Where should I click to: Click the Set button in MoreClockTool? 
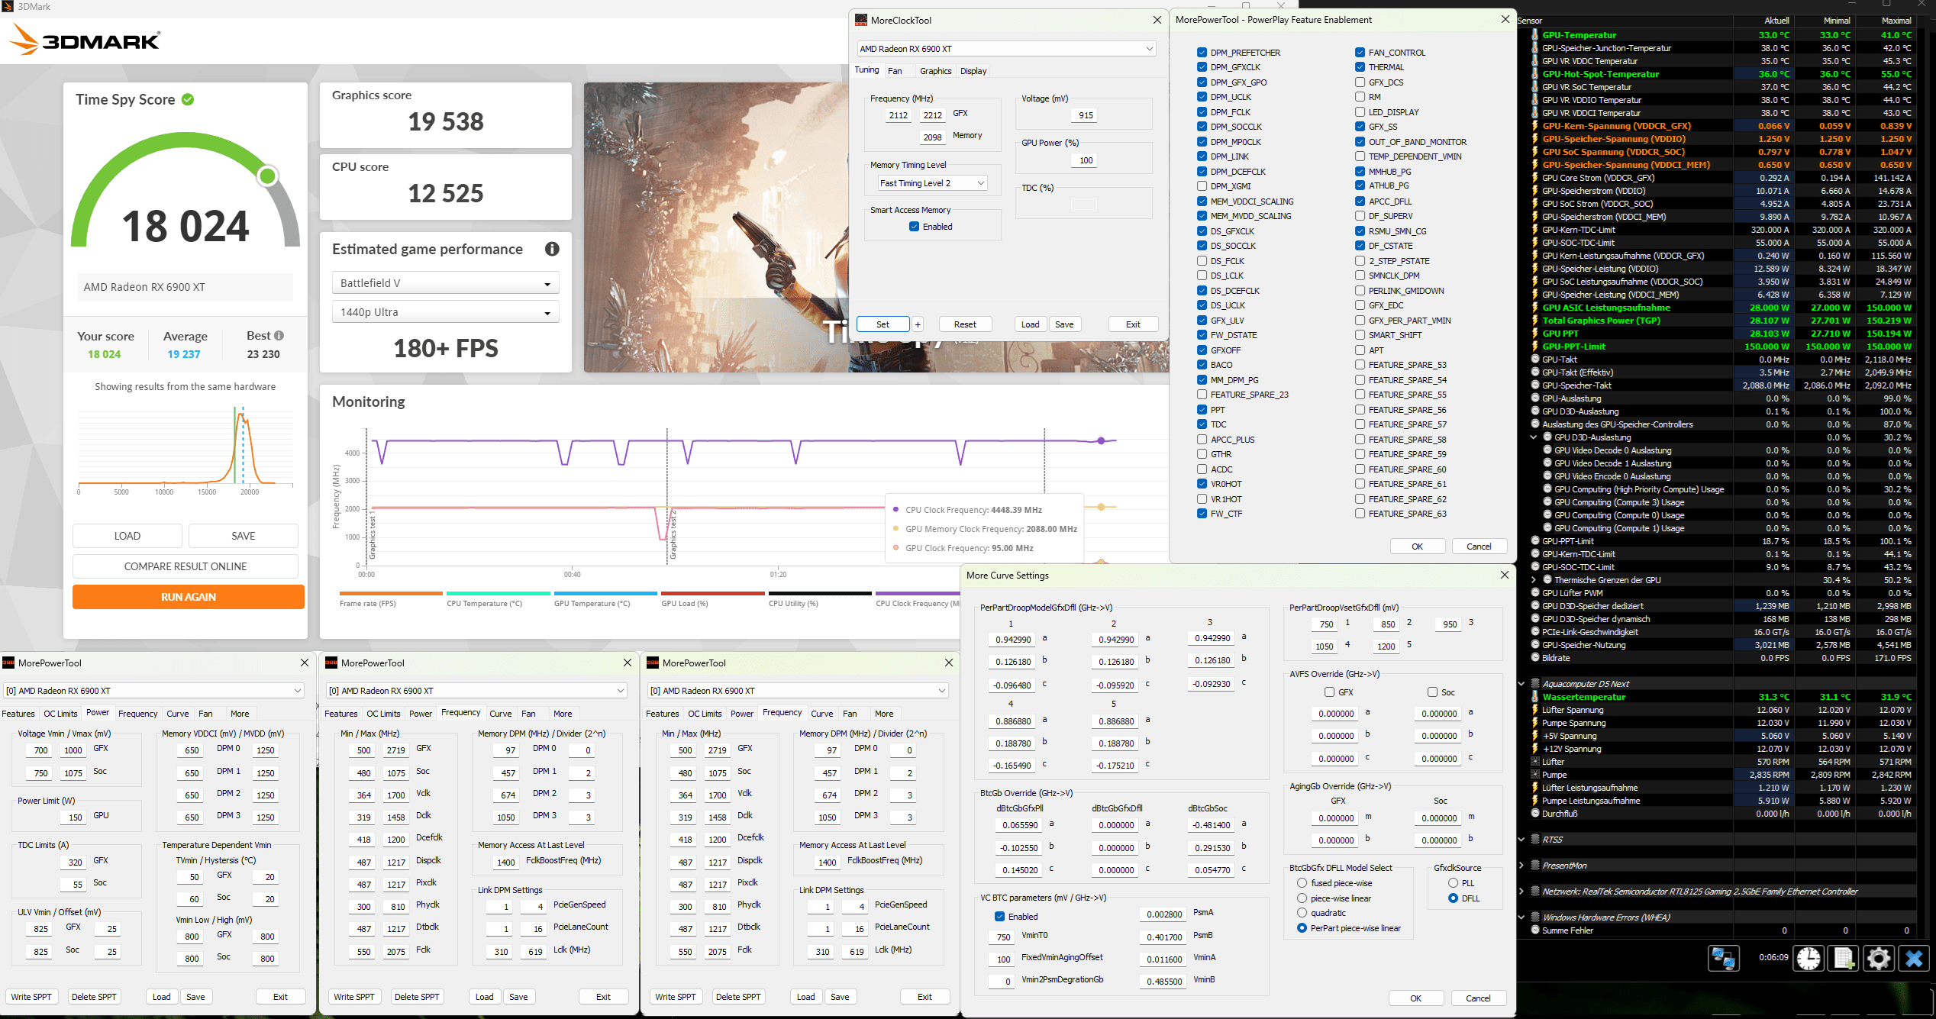pyautogui.click(x=882, y=324)
